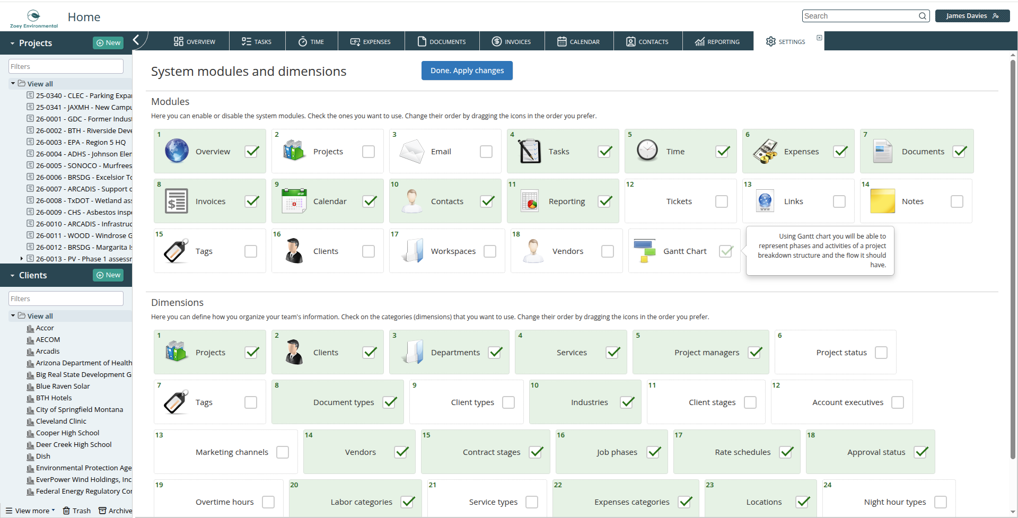
Task: Open the Archive link
Action: tap(116, 511)
